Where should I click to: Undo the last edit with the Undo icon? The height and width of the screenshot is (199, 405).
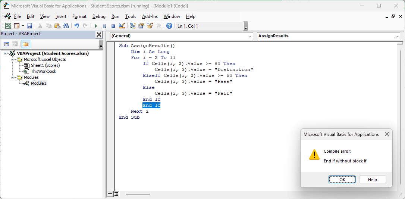tap(76, 26)
